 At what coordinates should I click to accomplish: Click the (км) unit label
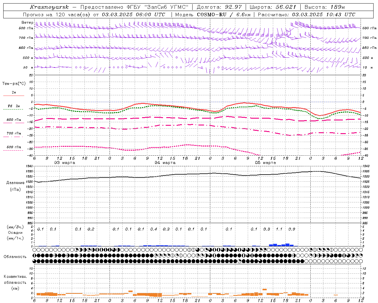(15, 288)
